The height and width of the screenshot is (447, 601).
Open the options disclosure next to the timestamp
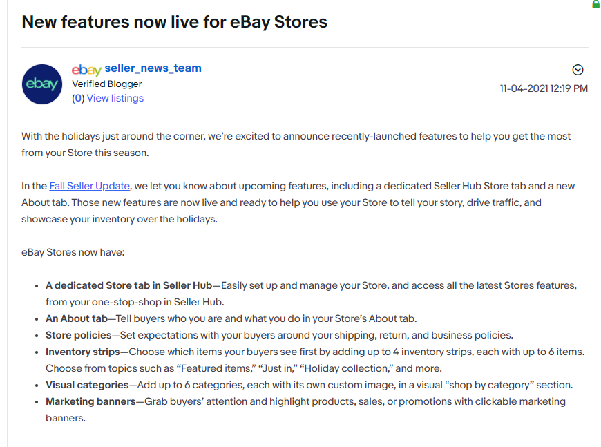pos(578,69)
